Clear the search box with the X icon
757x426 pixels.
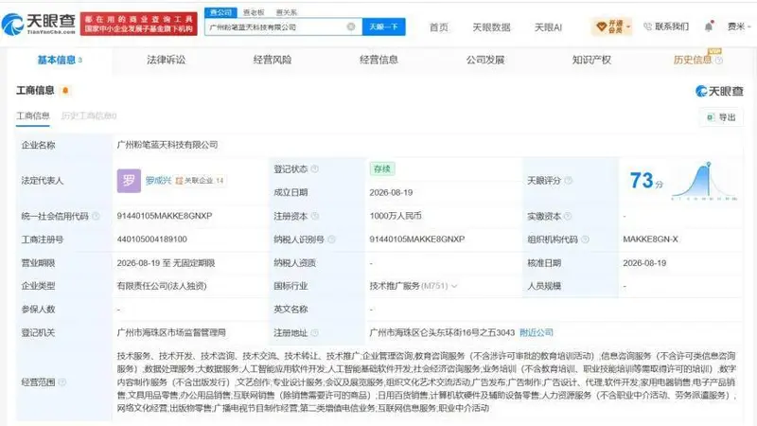pos(351,27)
